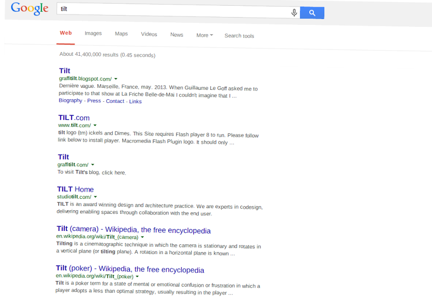Expand the arrow beside en.wikipedia.org/wiki/Tilt_(poker)
Viewport: 432px width, 298px height.
[x=137, y=277]
